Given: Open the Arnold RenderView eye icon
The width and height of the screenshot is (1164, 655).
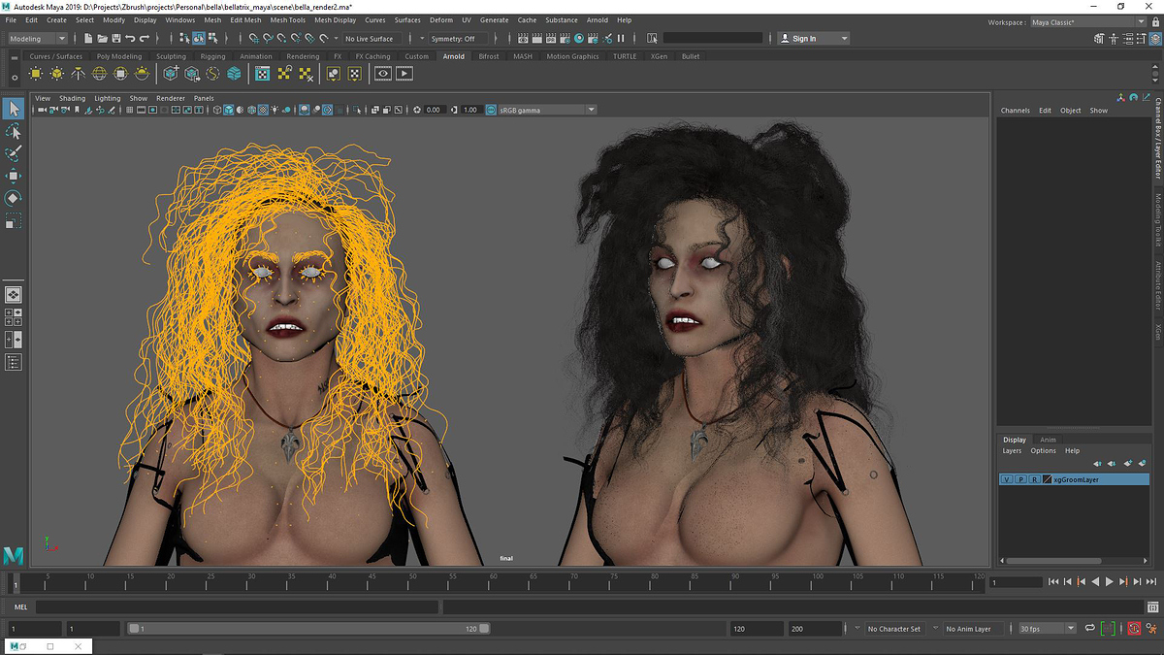Looking at the screenshot, I should point(383,73).
